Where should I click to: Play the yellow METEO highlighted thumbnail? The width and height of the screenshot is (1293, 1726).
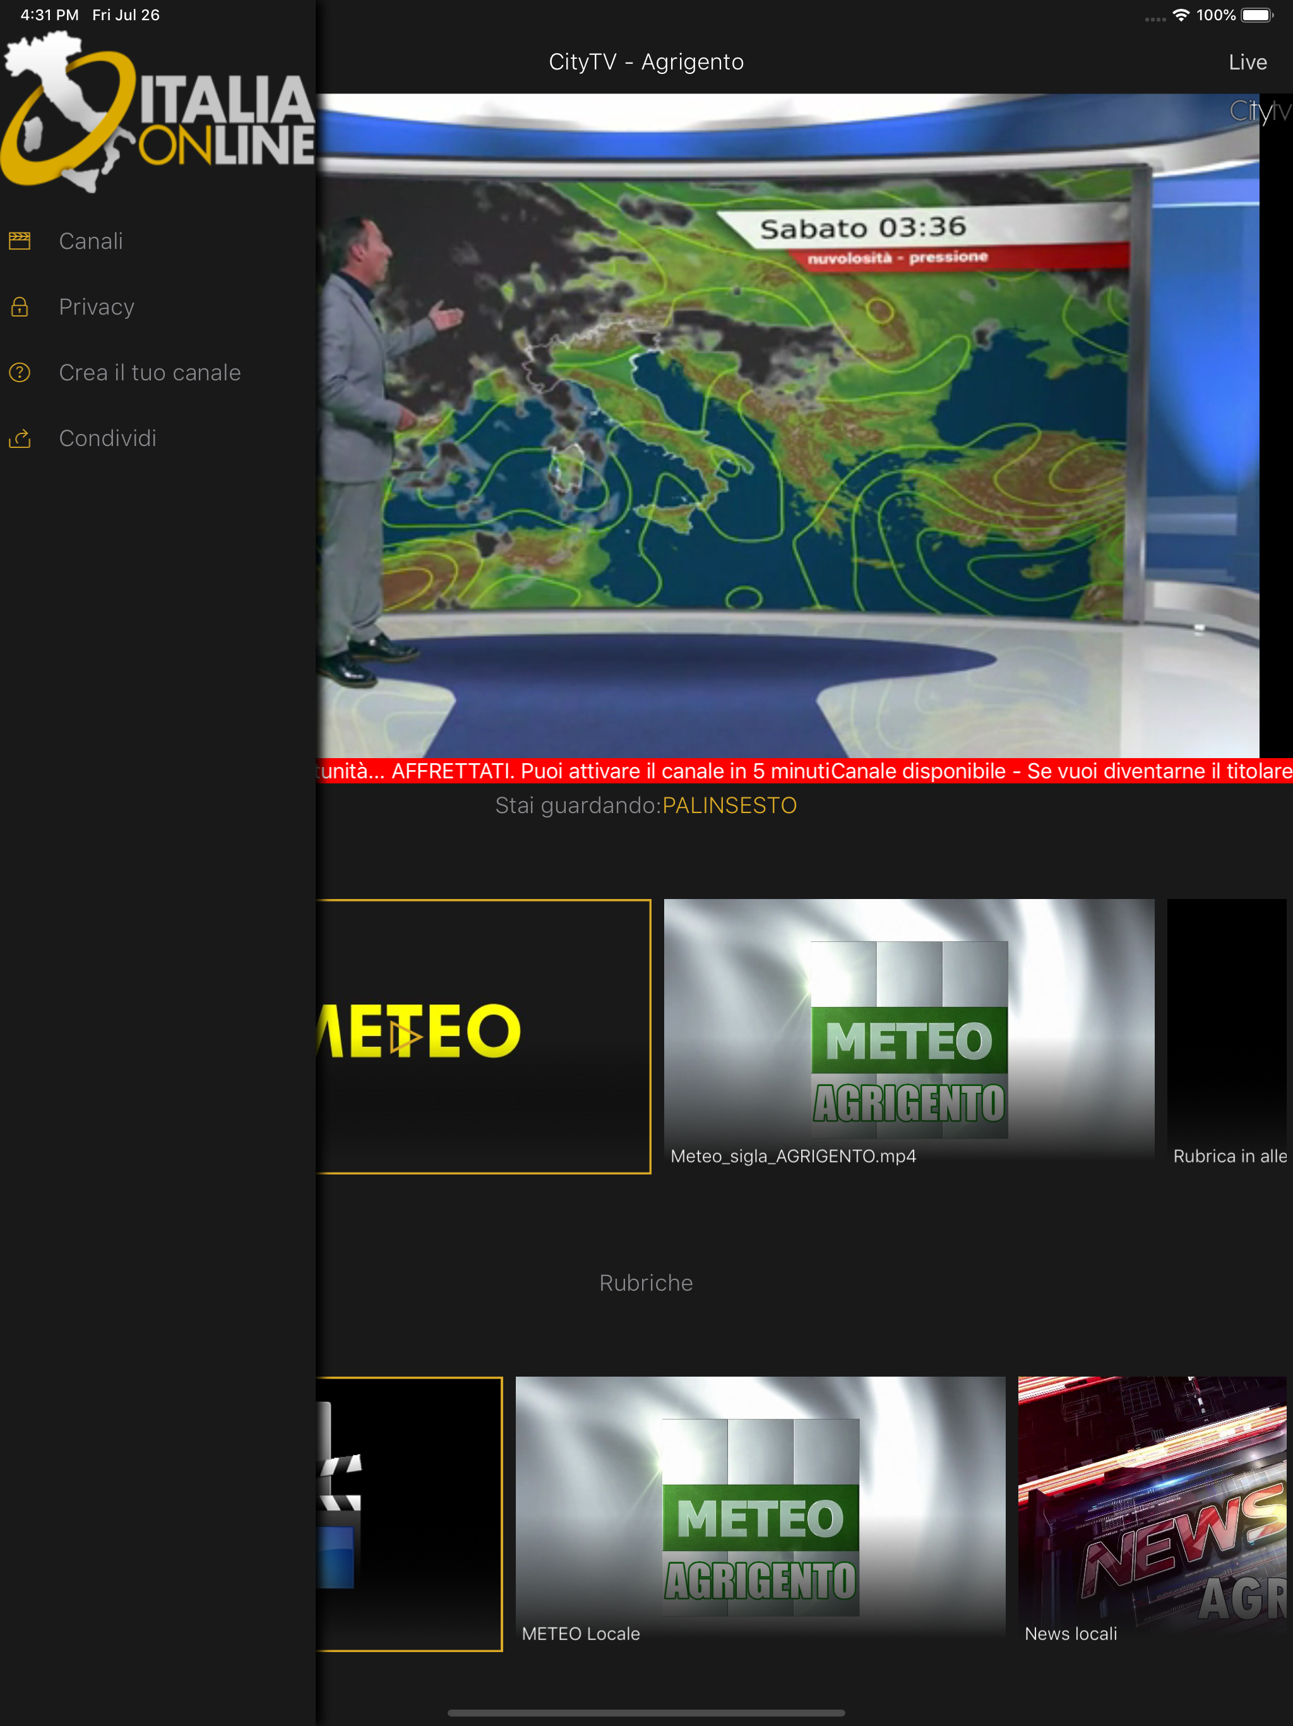(483, 1036)
